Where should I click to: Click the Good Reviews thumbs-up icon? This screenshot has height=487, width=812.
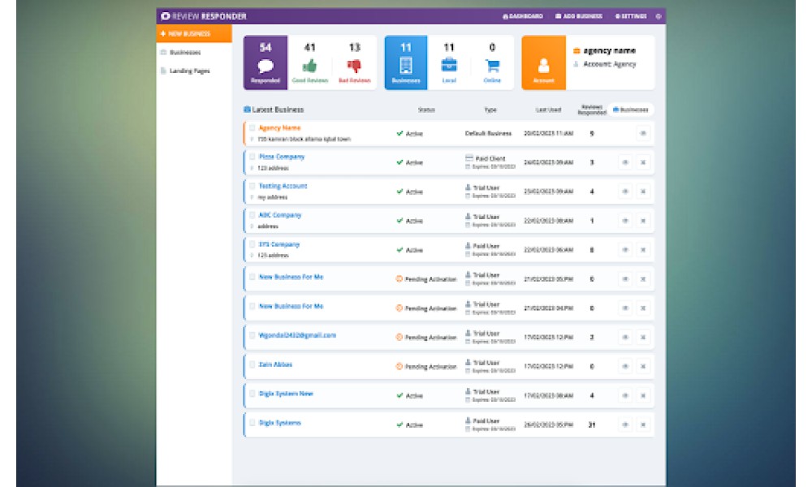309,66
